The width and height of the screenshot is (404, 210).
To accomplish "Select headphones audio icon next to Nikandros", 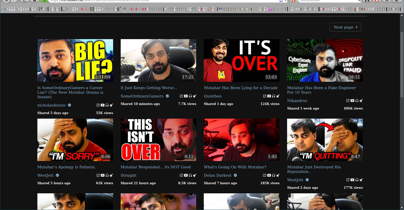I will click(357, 101).
